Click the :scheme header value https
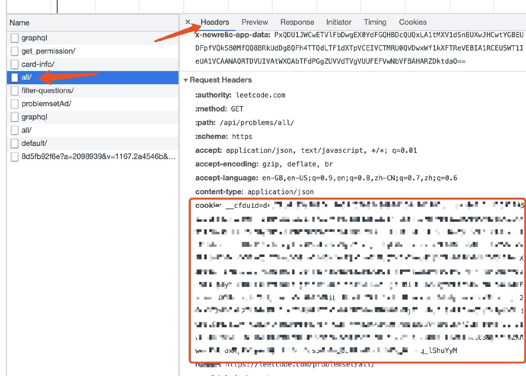The width and height of the screenshot is (526, 376). pos(242,136)
